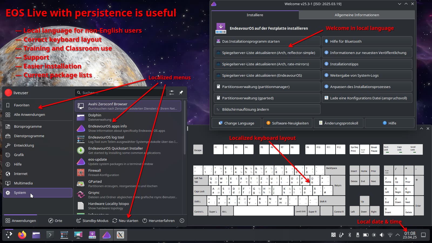The height and width of the screenshot is (243, 432).
Task: Open the EndeavourOS Welcome taskbar icon
Action: click(x=106, y=235)
